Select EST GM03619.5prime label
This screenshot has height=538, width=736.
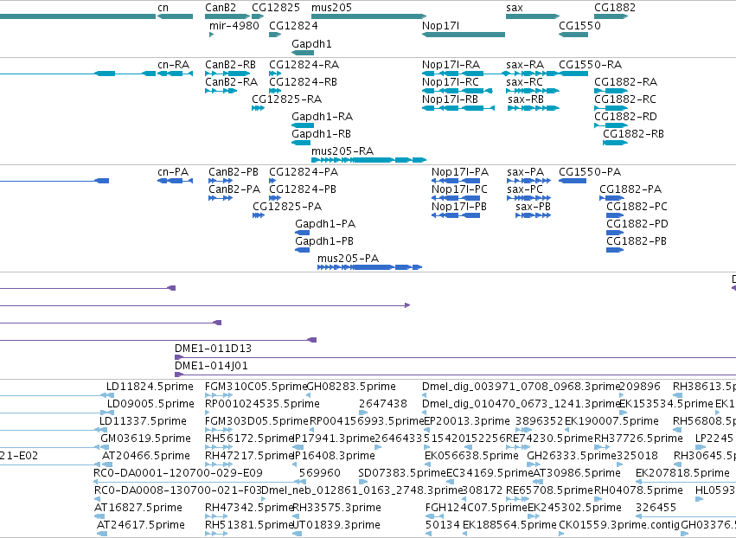[x=145, y=439]
